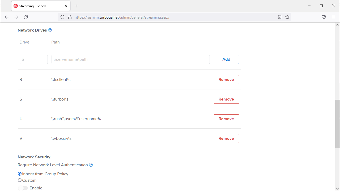Go back using the browser back arrow
The height and width of the screenshot is (191, 340).
7,17
